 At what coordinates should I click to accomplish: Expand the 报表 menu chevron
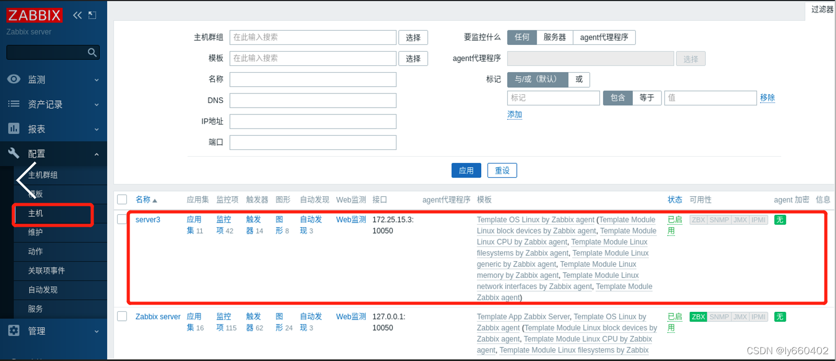coord(97,129)
